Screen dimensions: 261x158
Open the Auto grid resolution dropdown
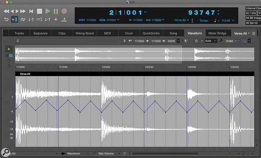[x=210, y=41]
